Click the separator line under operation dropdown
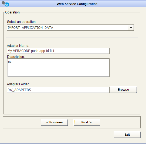This screenshot has height=144, width=146. point(72,37)
